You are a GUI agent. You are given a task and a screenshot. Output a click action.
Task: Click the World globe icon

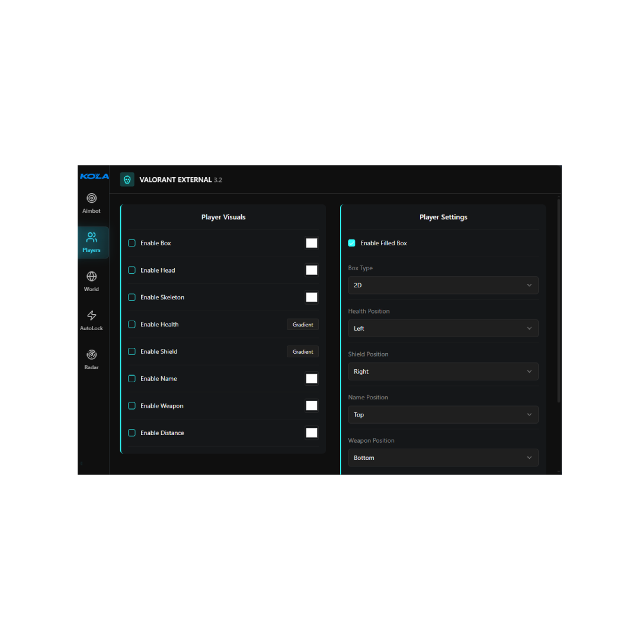click(91, 277)
